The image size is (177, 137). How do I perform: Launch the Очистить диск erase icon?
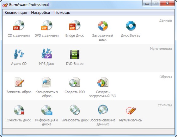coord(19,110)
